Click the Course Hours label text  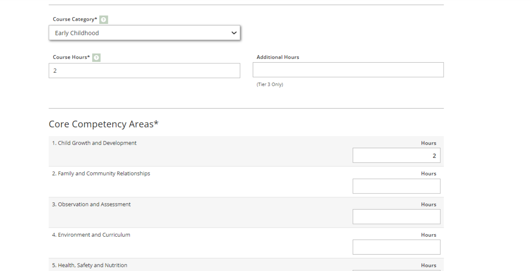coord(71,57)
